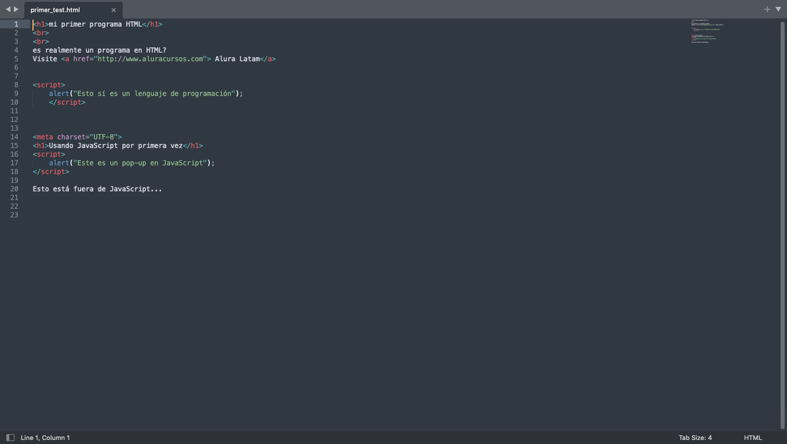Click text 'es realmente un programa en HTML?'
This screenshot has width=787, height=444.
pos(100,50)
